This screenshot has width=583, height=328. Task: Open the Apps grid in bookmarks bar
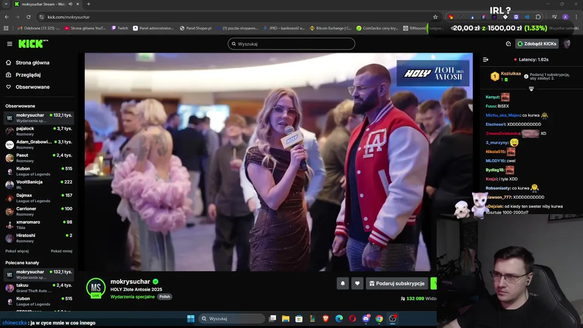(x=6, y=28)
